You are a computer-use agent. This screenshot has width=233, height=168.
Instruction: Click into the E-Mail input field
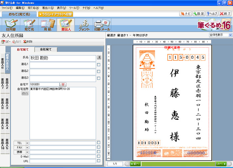coord(63,157)
